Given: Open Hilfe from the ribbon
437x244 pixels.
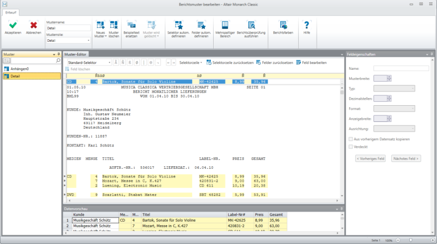Looking at the screenshot, I should pyautogui.click(x=306, y=25).
